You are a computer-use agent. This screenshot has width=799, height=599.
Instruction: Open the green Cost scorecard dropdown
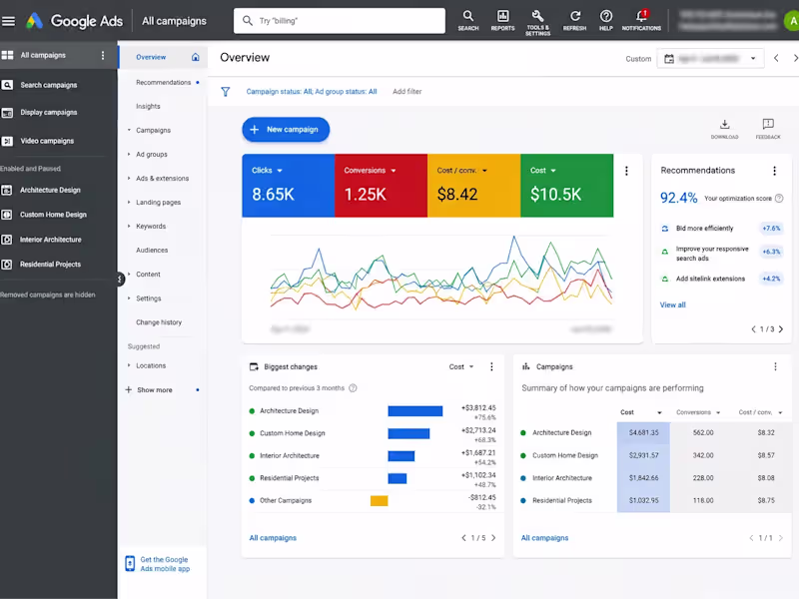click(x=553, y=171)
